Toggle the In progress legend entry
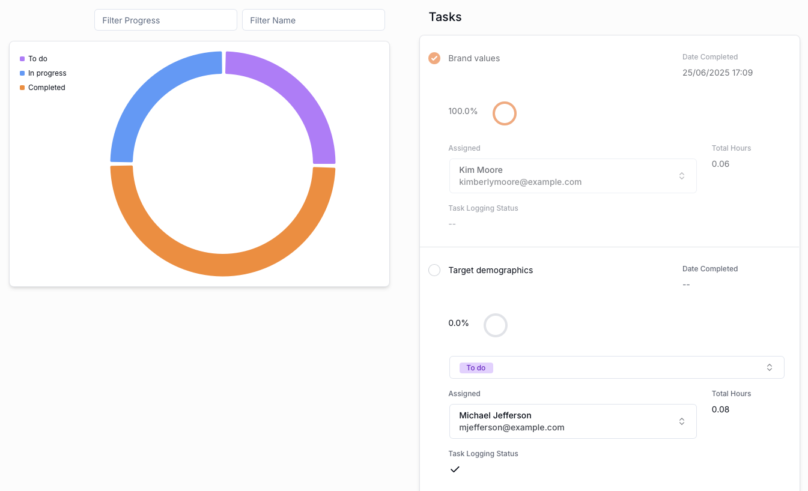This screenshot has width=808, height=491. coord(47,73)
